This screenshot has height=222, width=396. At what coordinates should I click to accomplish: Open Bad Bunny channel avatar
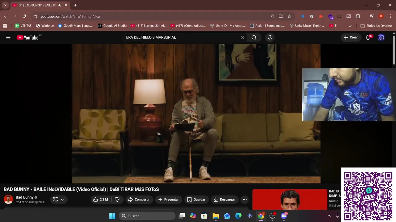(x=8, y=199)
